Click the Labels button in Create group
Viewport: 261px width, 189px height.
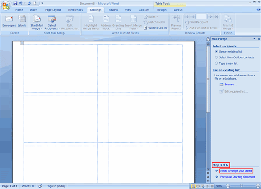(22, 21)
